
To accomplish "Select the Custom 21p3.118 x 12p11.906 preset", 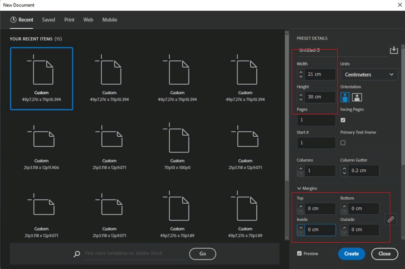I will (x=41, y=146).
